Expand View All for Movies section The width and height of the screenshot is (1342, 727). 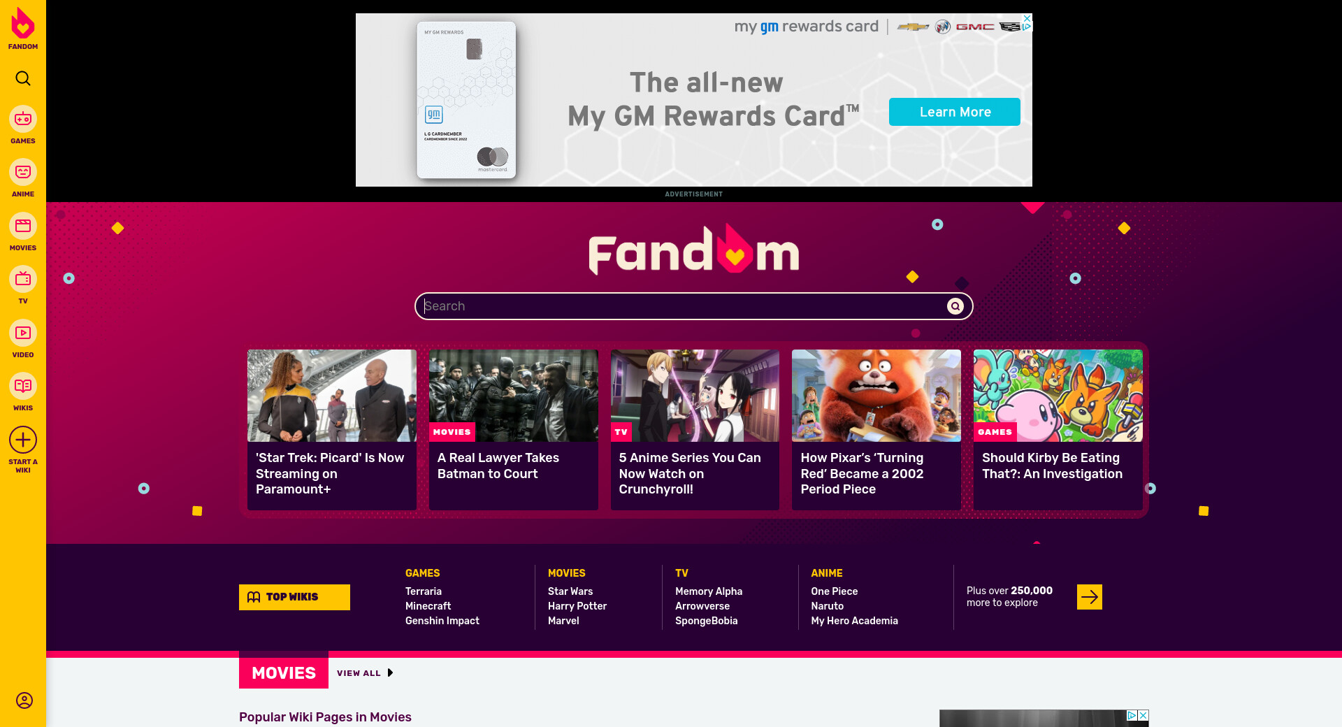(365, 673)
